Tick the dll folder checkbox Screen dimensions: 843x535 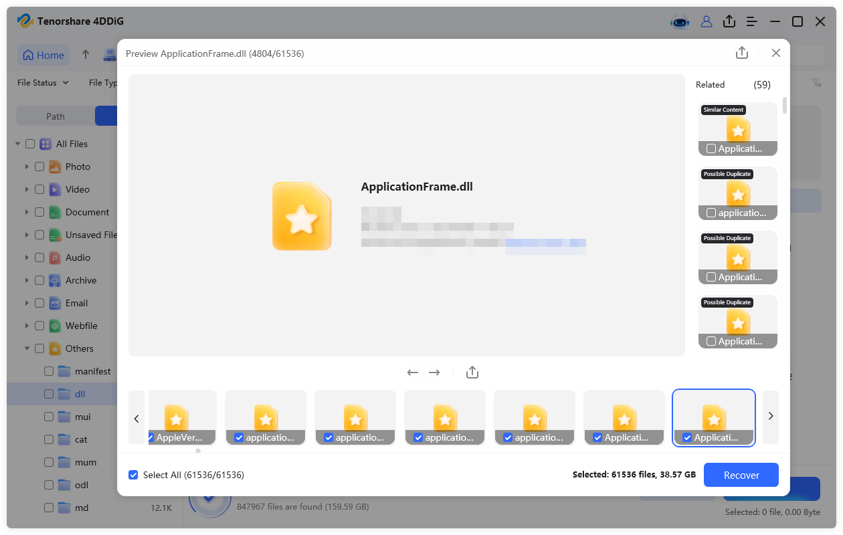pos(49,394)
